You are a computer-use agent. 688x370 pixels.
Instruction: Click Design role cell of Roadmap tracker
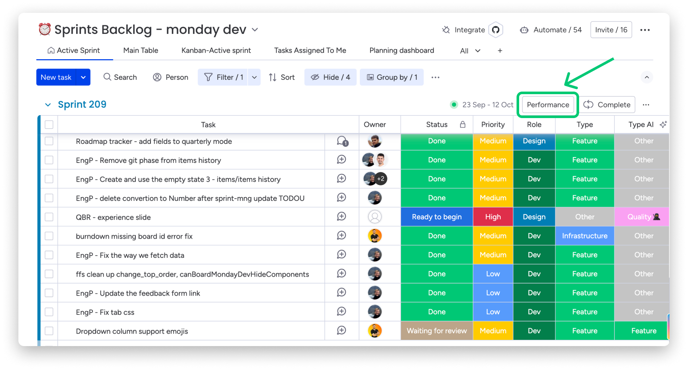click(x=534, y=141)
